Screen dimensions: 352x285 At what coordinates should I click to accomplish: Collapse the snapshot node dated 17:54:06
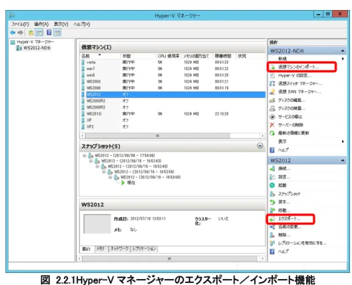[x=85, y=156]
